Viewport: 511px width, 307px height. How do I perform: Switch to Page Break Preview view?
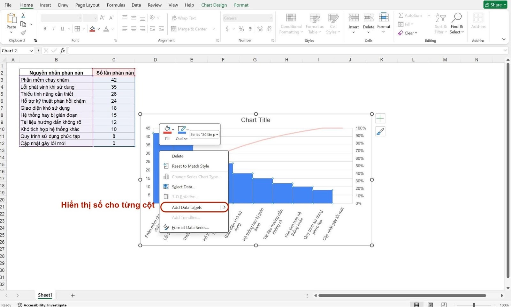pyautogui.click(x=444, y=305)
